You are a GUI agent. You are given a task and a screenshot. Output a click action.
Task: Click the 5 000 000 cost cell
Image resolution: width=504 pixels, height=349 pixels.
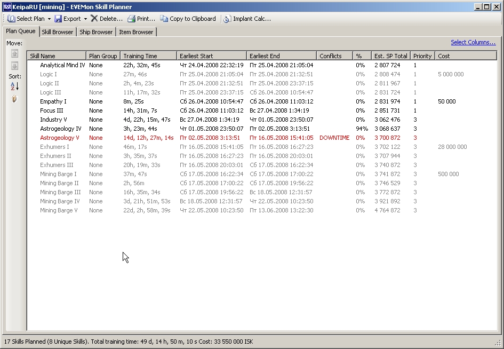pyautogui.click(x=451, y=74)
